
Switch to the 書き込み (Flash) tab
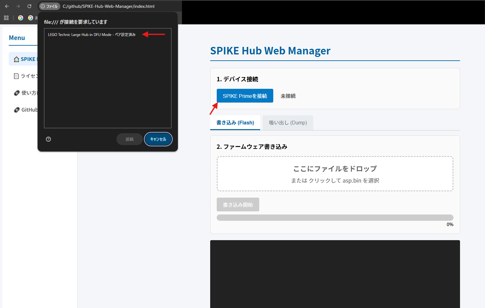pos(235,123)
